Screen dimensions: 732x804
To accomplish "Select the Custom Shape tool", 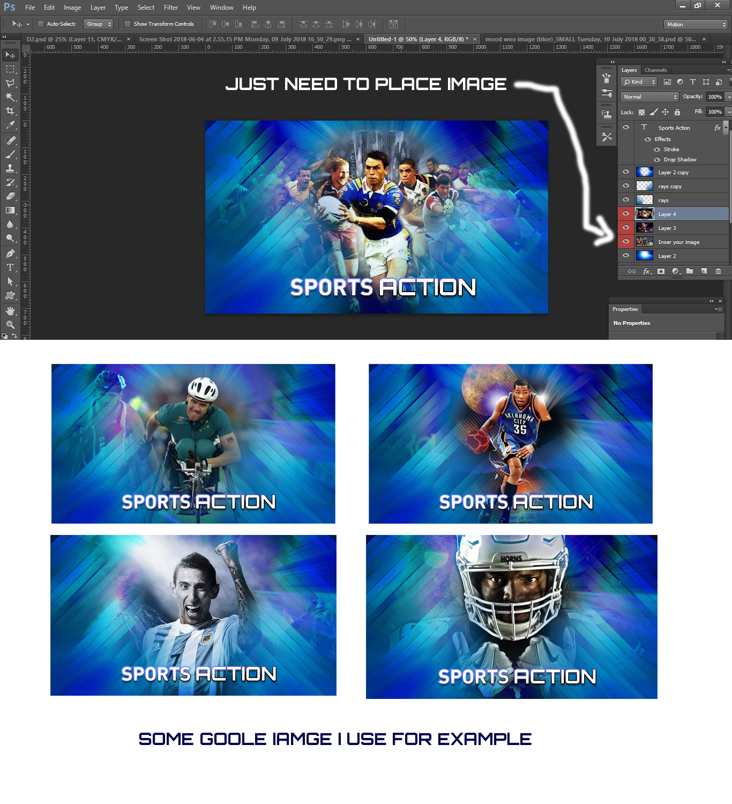I will pos(10,295).
